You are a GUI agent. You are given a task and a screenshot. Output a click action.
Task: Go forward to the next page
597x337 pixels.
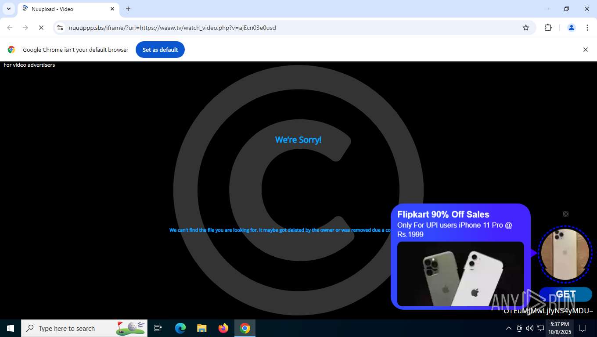(x=25, y=28)
